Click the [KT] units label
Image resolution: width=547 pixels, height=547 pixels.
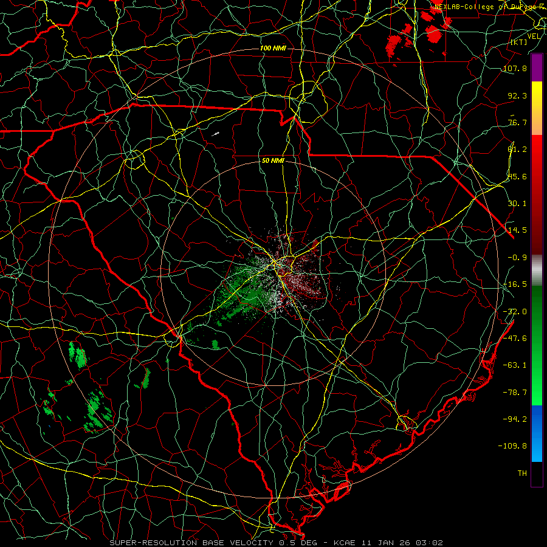tap(519, 42)
